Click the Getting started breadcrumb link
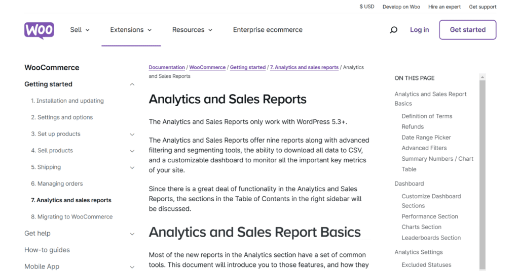The height and width of the screenshot is (271, 519). point(247,67)
